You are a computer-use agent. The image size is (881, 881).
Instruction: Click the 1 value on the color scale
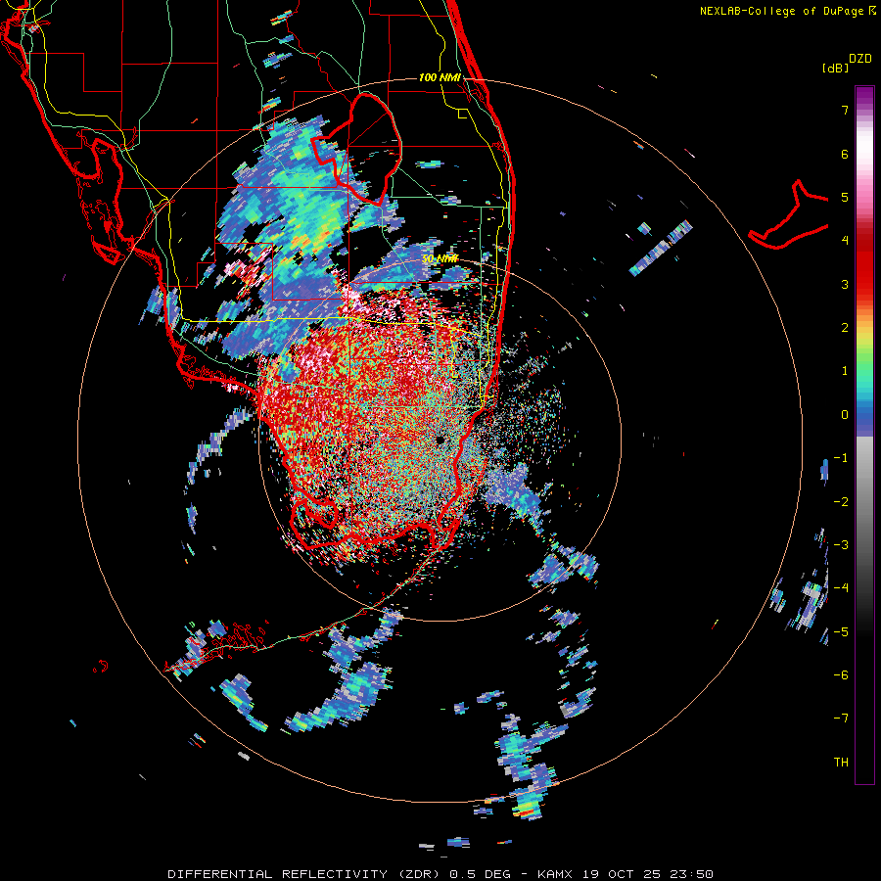[845, 371]
